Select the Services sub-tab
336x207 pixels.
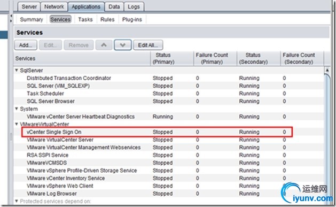tap(60, 19)
